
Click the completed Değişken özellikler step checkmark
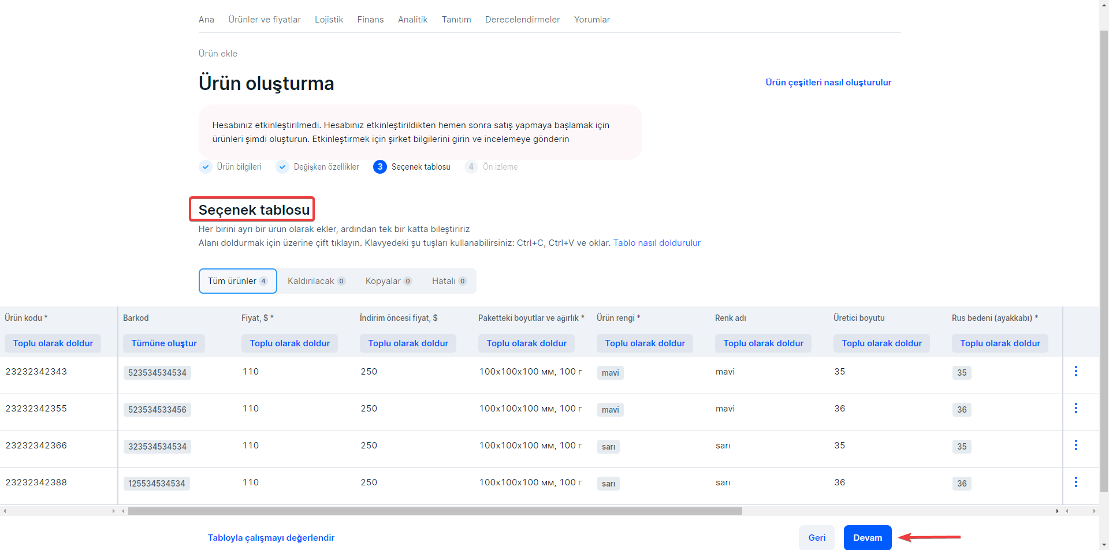click(282, 167)
